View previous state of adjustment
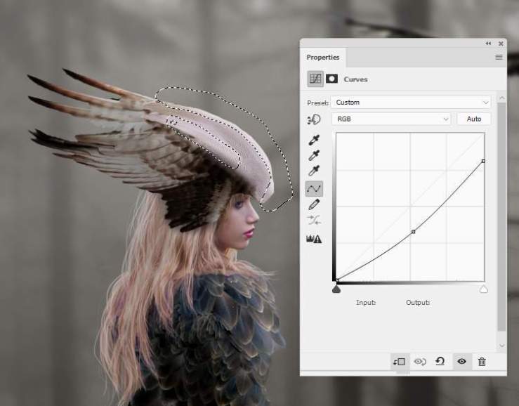519x406 pixels. click(420, 362)
